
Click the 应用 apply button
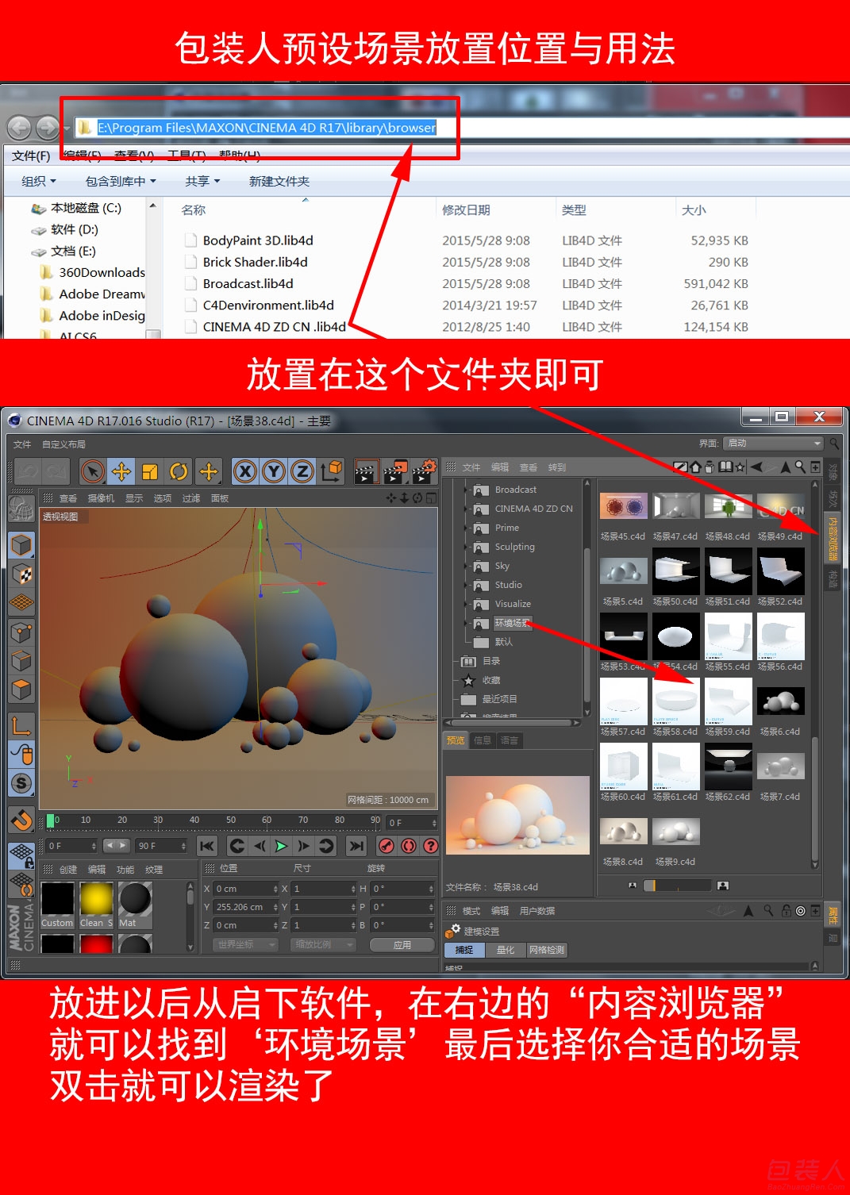point(402,944)
